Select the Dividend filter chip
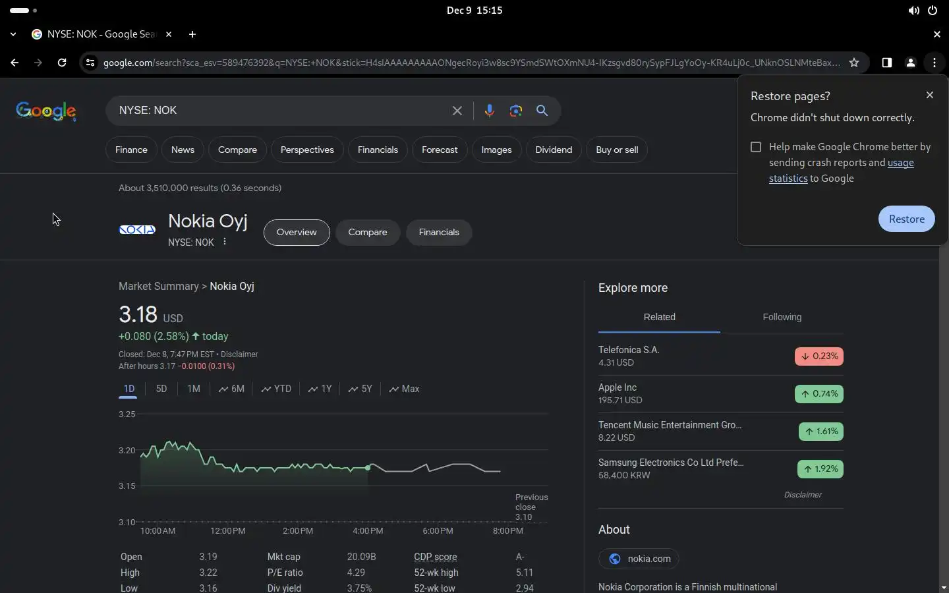The image size is (949, 593). coord(554,150)
